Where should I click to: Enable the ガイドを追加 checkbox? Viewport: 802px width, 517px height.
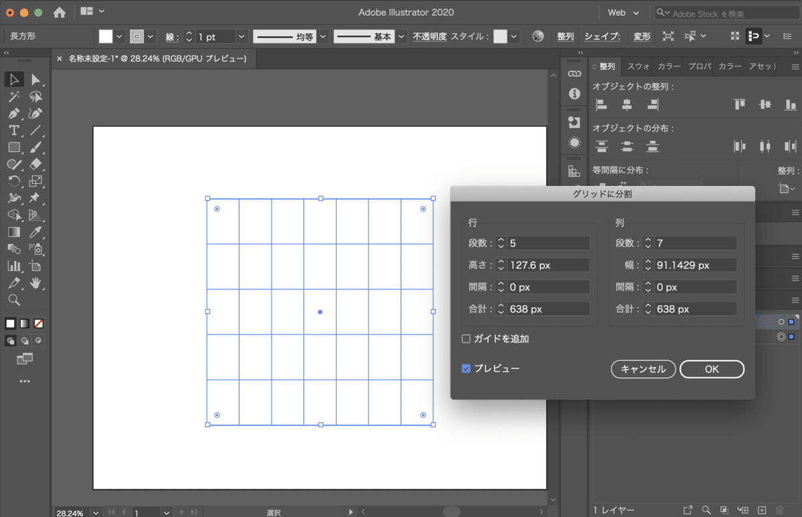[x=466, y=339]
